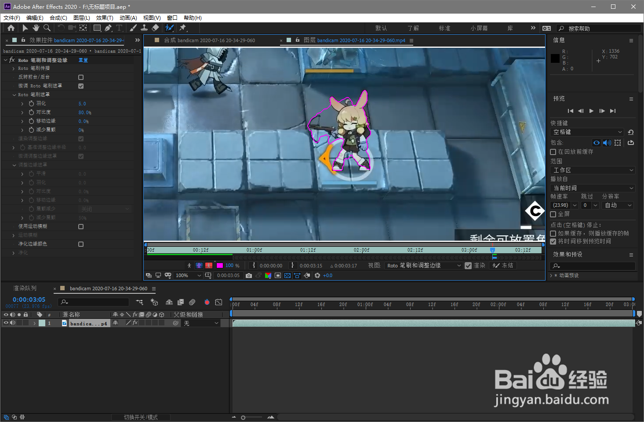Toggle 渲染 checkbox in layer viewer
Viewport: 644px width, 422px height.
click(468, 266)
